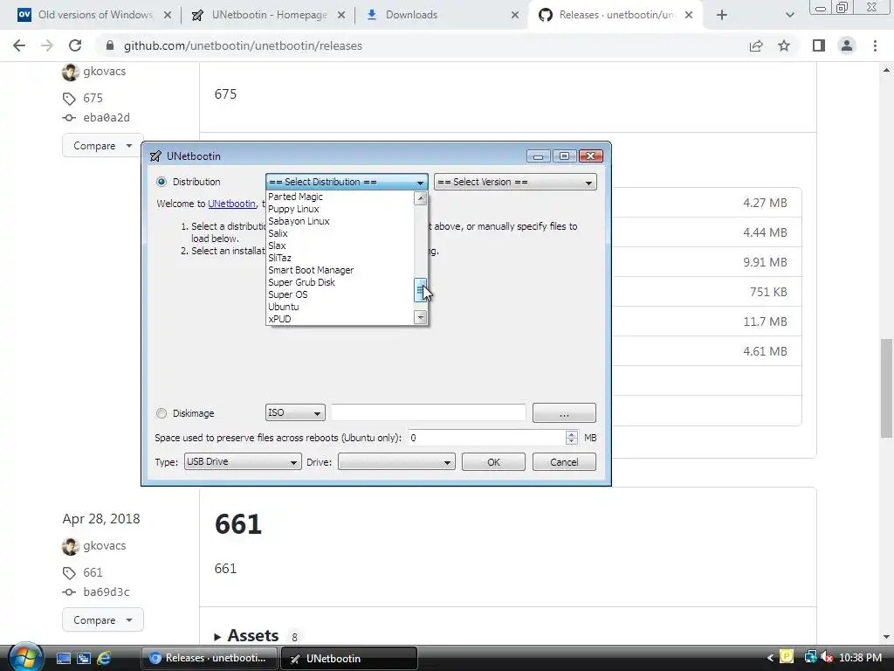
Task: Open the UNetbootin hyperlink in welcome text
Action: coord(231,204)
